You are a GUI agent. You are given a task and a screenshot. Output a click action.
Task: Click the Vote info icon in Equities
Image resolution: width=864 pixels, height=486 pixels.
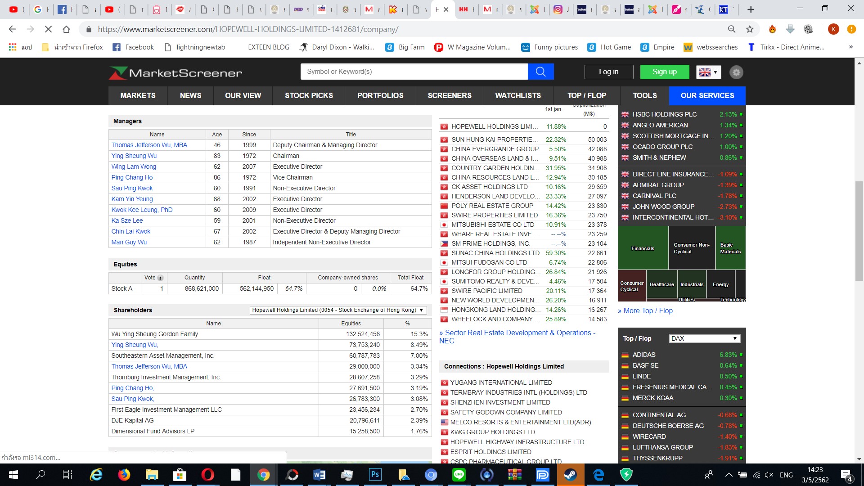tap(160, 278)
